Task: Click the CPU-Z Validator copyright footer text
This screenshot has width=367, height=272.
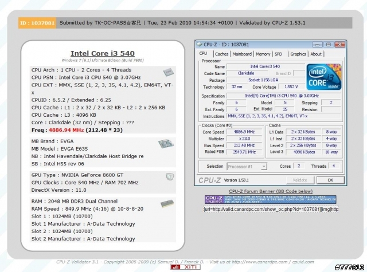Action: 185,262
